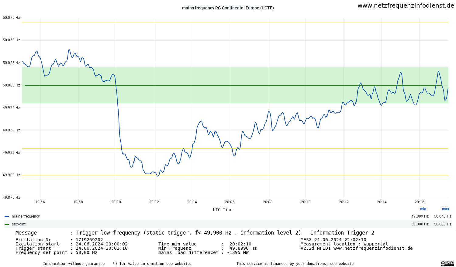Click the Creative Commons license icon
Image resolution: width=456 pixels, height=267 pixels.
(447, 263)
